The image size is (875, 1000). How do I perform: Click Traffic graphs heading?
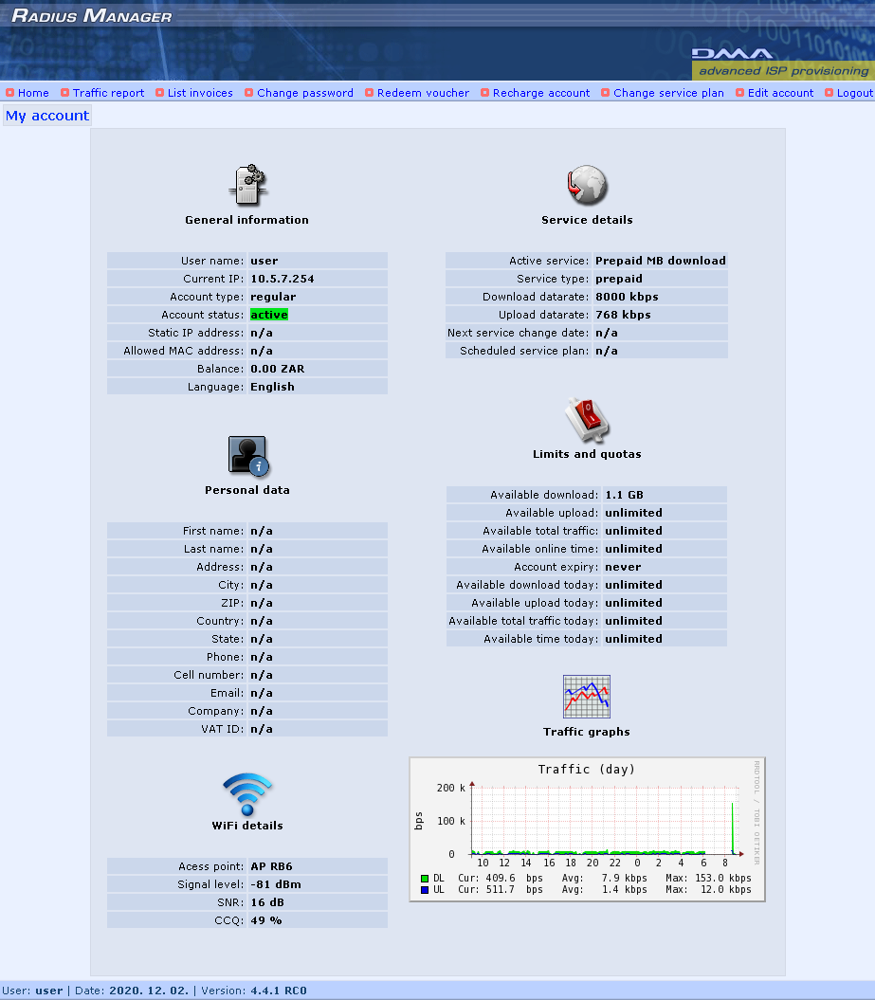tap(586, 732)
